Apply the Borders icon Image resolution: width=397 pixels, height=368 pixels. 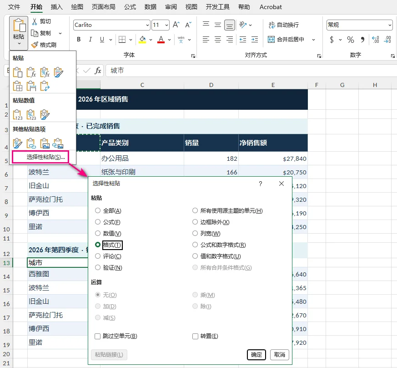[x=122, y=39]
